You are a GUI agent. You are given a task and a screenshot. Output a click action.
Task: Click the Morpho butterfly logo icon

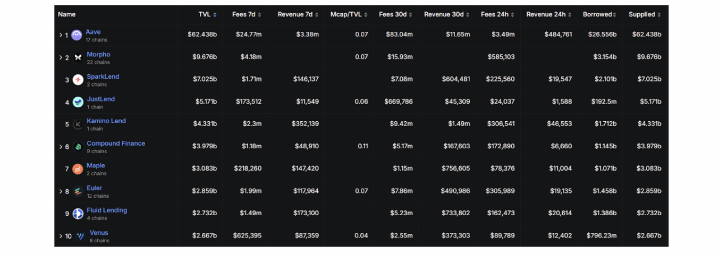[78, 57]
